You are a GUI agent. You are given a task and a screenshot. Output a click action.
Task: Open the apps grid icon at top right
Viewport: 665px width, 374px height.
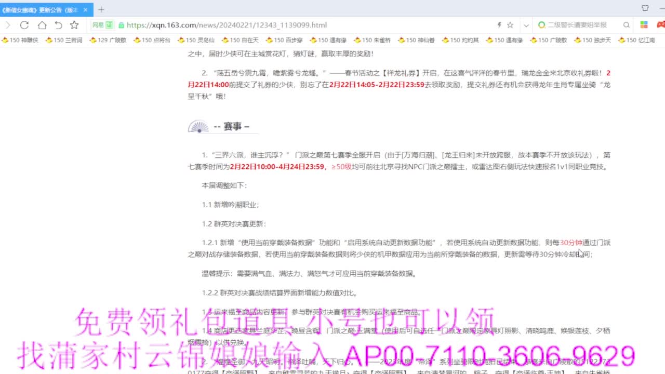(x=644, y=24)
